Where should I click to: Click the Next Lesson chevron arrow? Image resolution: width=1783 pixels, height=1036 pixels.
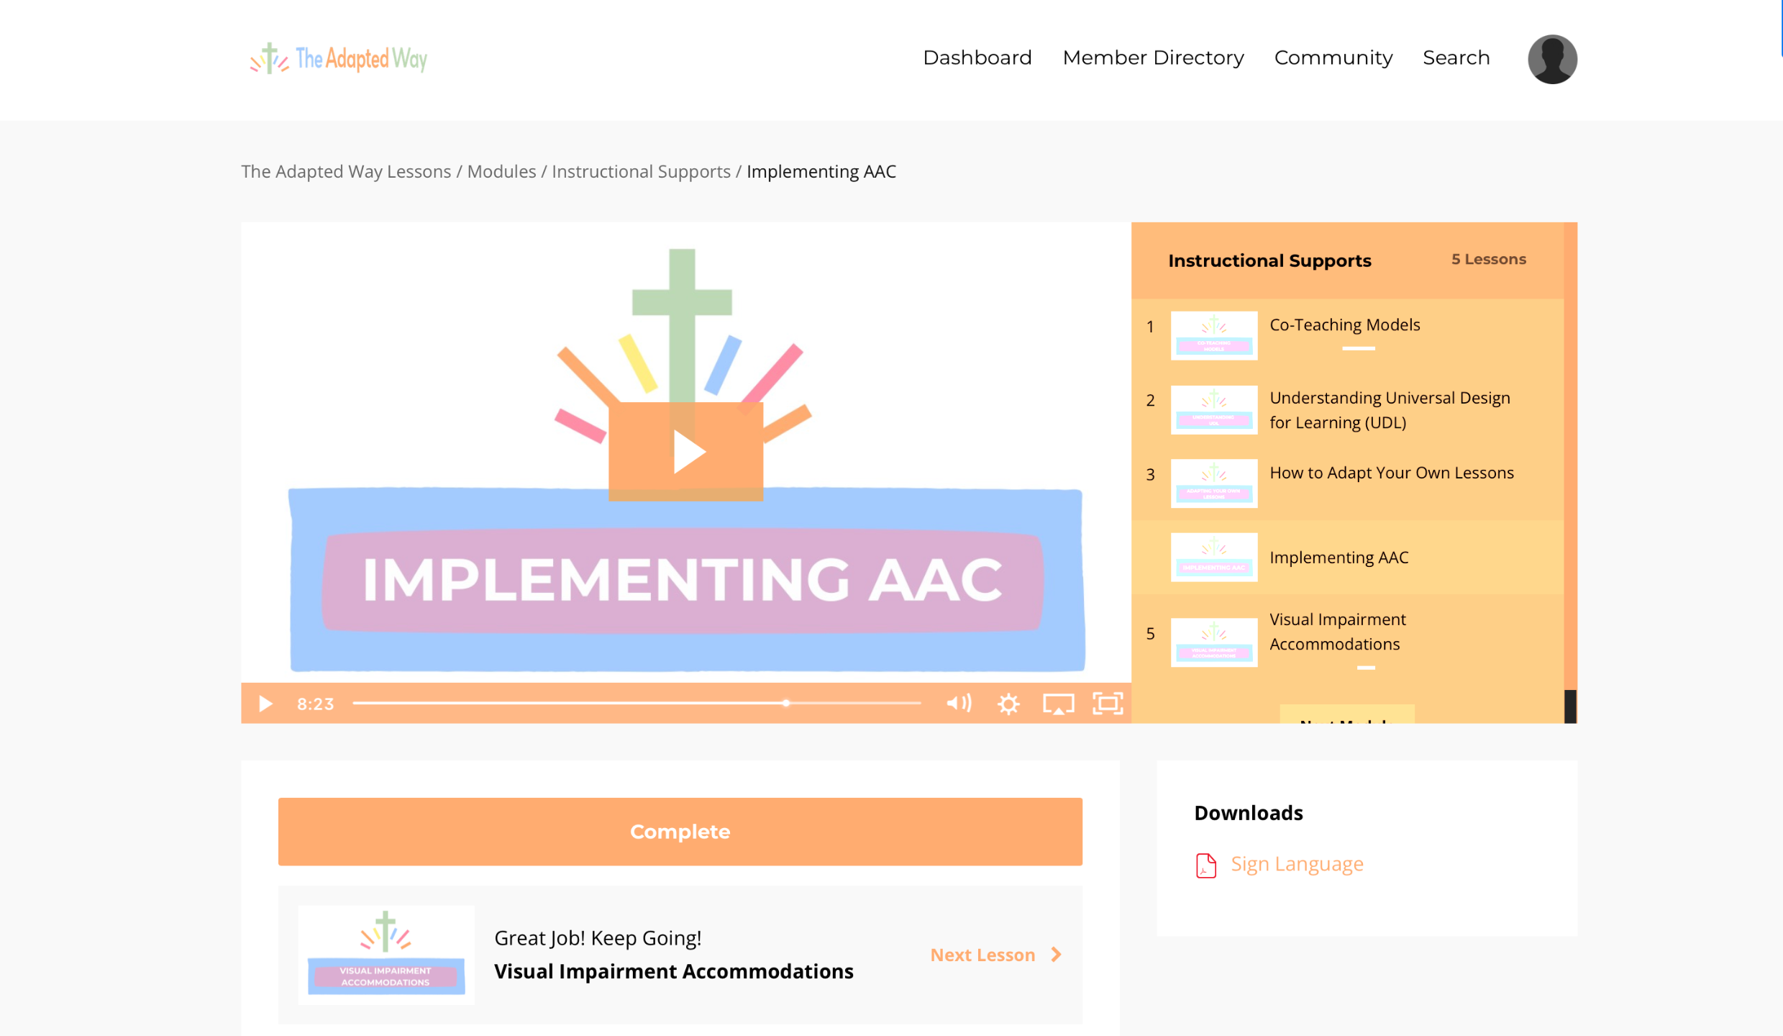click(x=1056, y=955)
